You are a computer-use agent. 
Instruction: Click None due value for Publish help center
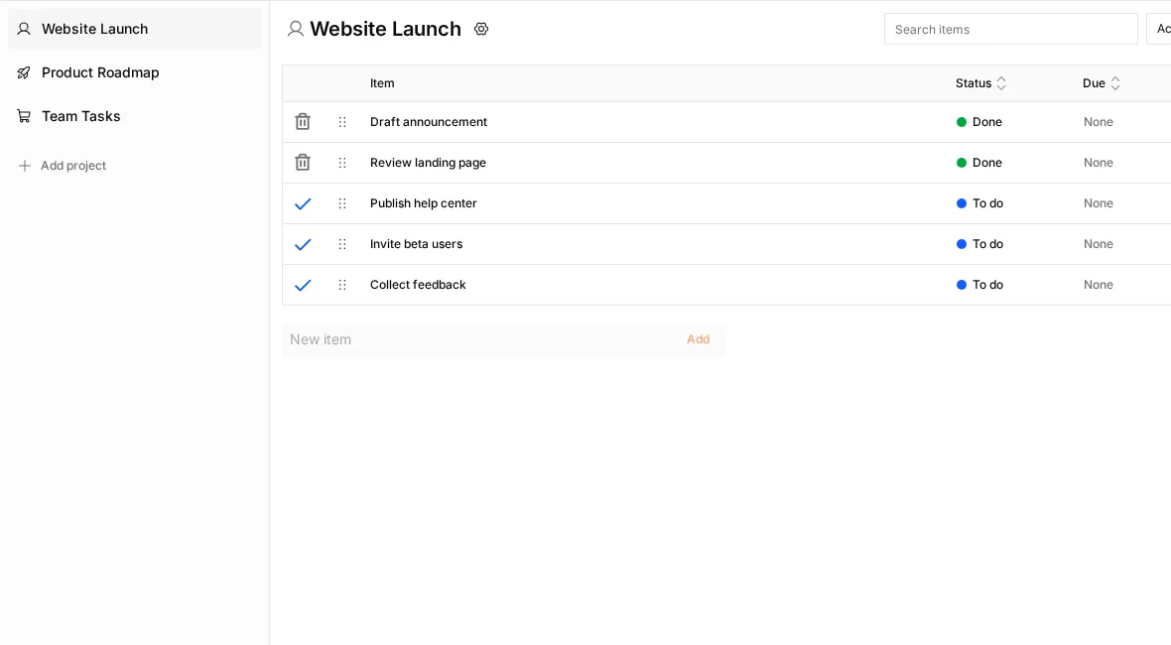[x=1099, y=203]
